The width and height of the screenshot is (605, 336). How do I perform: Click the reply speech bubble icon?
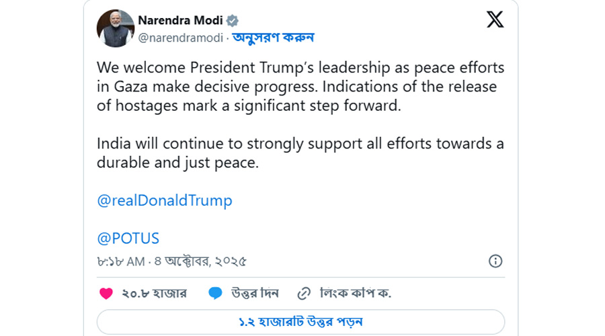[215, 293]
